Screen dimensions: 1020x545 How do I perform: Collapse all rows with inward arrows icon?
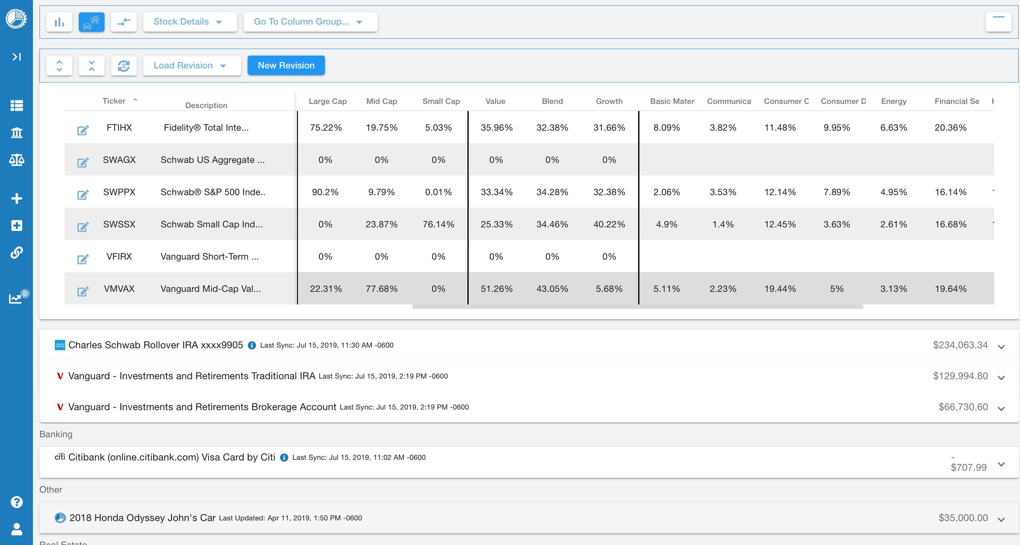[91, 65]
